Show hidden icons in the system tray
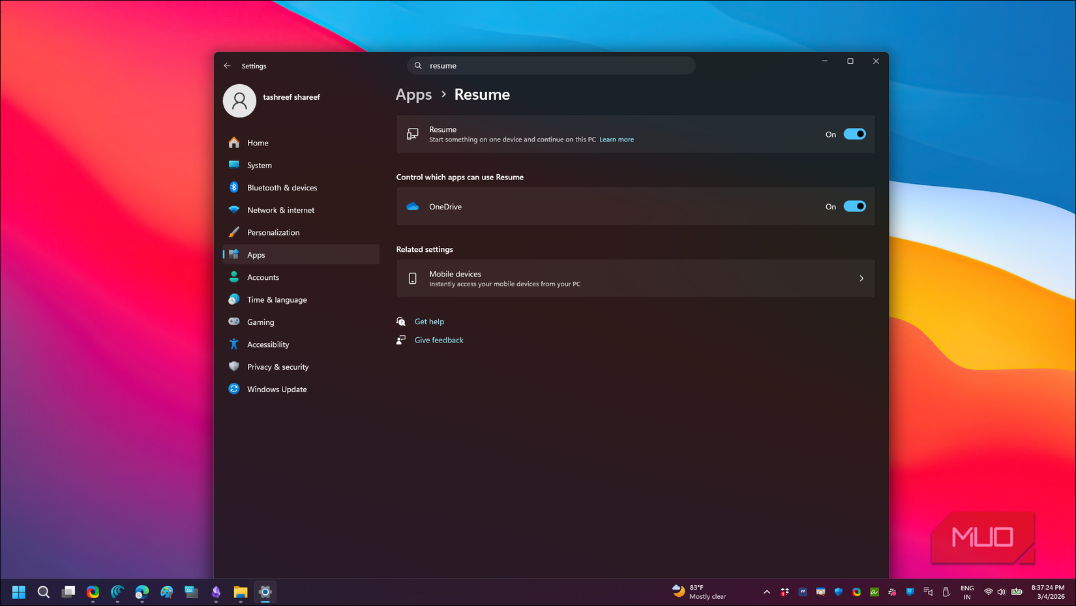Image resolution: width=1076 pixels, height=606 pixels. pyautogui.click(x=767, y=592)
